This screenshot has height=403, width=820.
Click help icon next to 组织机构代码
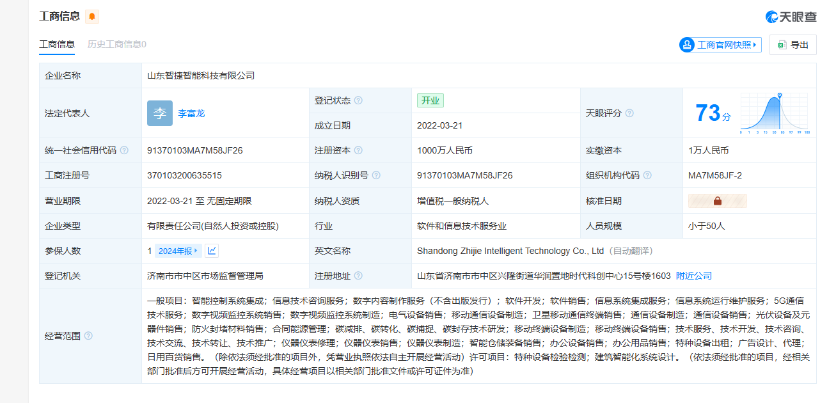647,175
